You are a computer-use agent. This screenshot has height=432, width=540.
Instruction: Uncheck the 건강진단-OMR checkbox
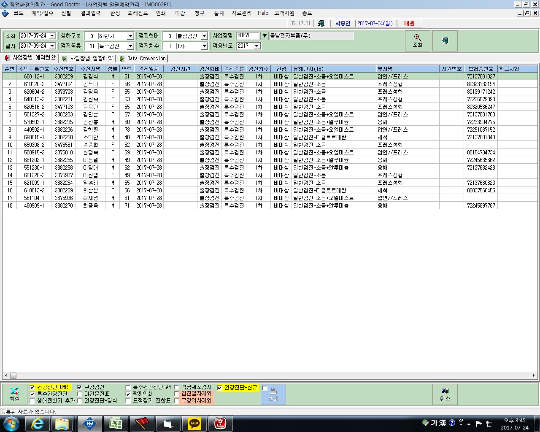[x=32, y=387]
